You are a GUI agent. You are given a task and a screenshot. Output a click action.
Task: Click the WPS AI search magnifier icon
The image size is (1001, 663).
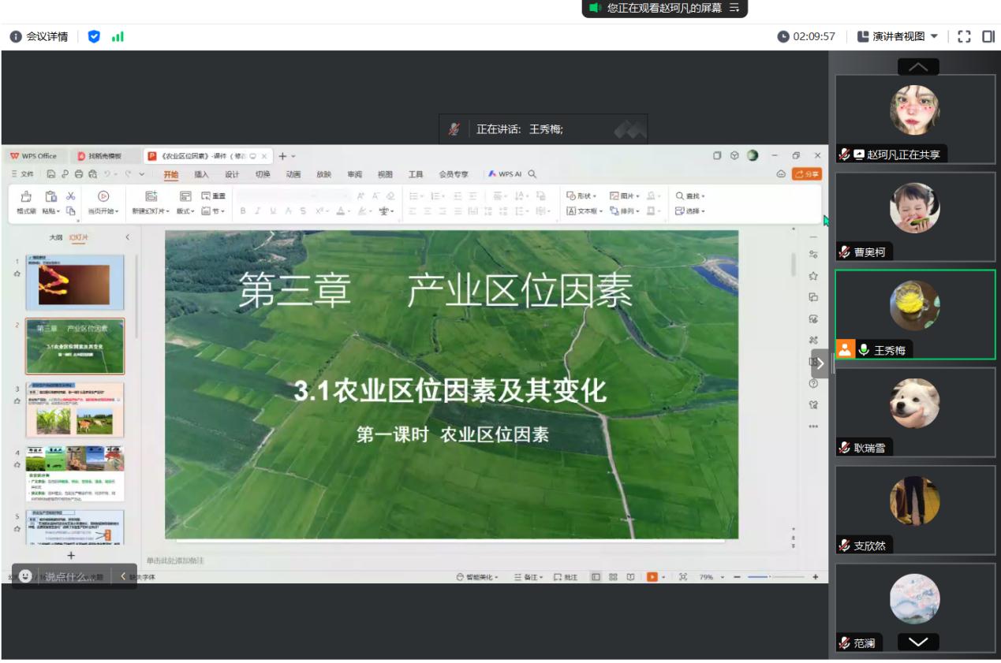(x=532, y=174)
